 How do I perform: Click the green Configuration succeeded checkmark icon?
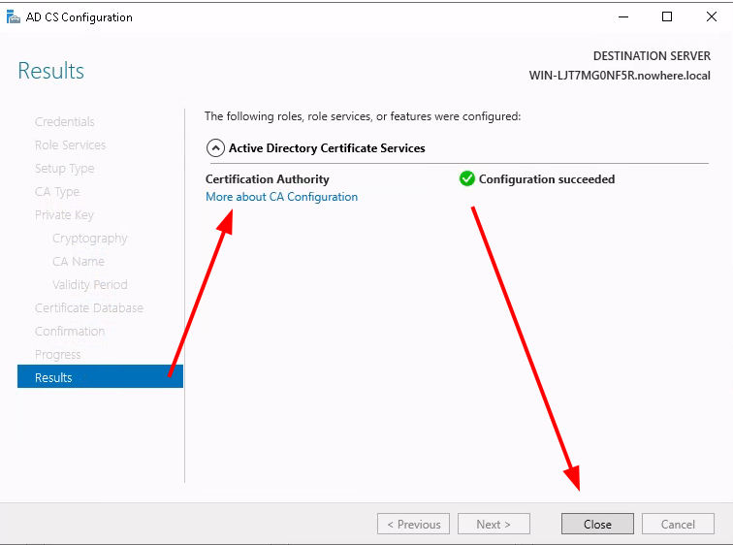point(466,178)
